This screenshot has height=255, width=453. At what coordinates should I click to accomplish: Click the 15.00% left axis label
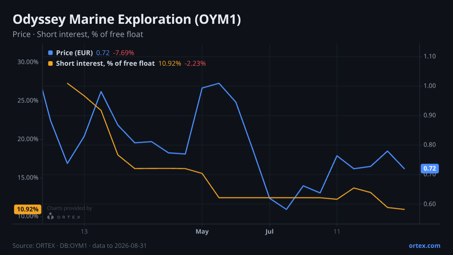[28, 178]
